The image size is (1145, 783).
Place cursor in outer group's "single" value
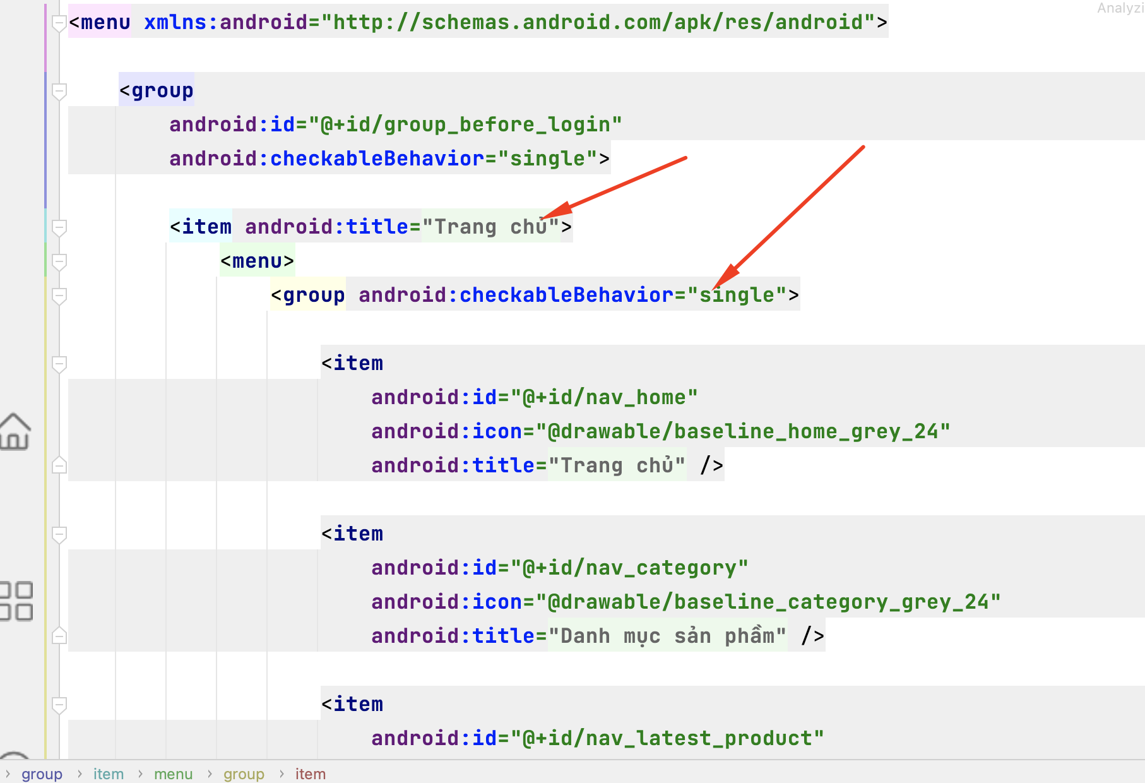click(x=547, y=158)
